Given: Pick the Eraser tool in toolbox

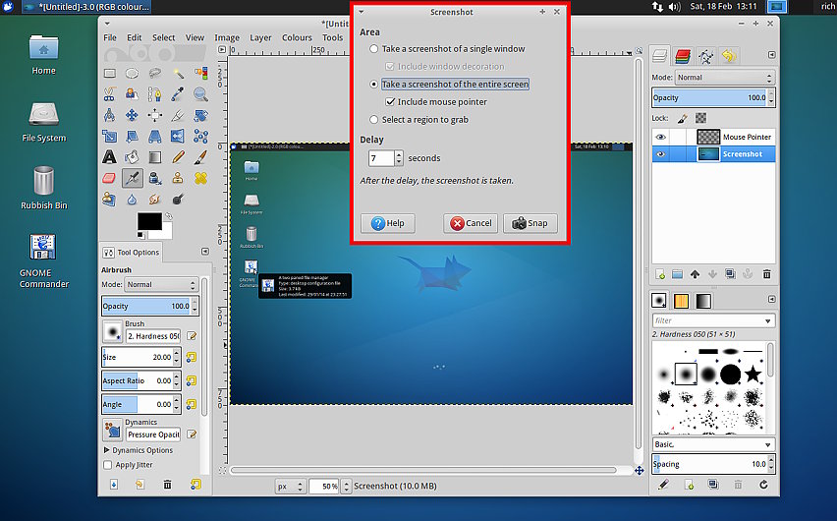Looking at the screenshot, I should pyautogui.click(x=109, y=178).
